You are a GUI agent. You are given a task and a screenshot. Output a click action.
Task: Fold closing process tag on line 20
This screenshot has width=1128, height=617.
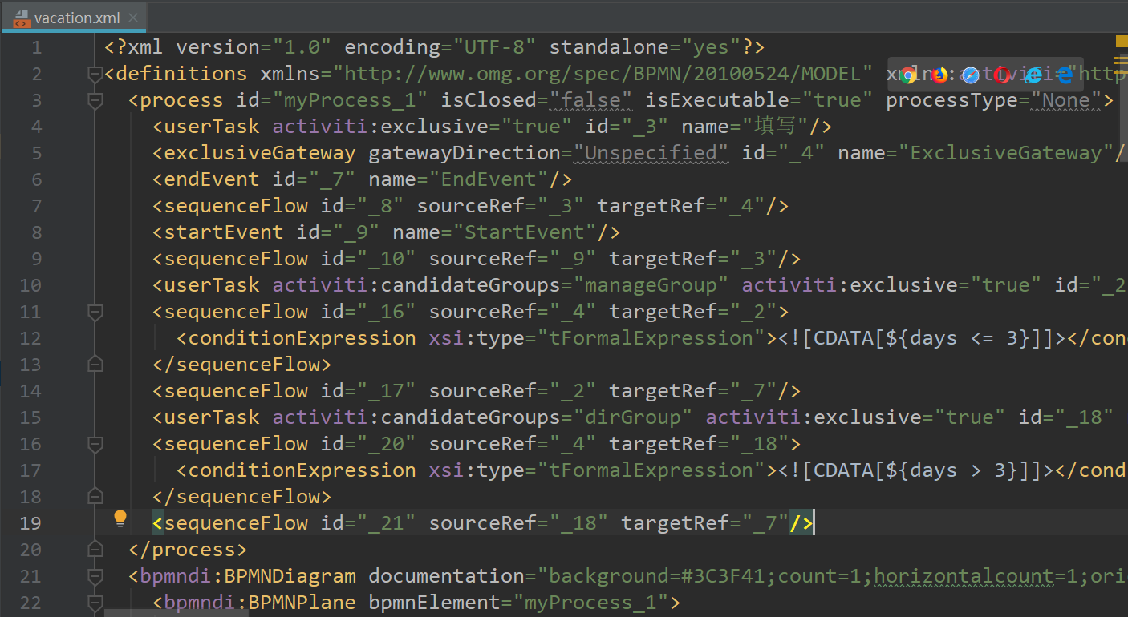pyautogui.click(x=95, y=550)
